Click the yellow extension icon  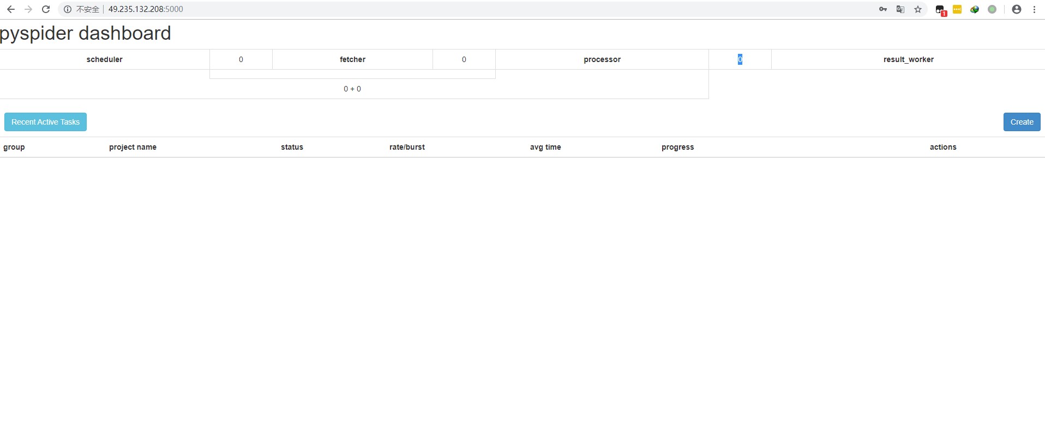click(x=957, y=9)
